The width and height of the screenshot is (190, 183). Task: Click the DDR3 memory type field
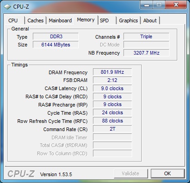(56, 36)
